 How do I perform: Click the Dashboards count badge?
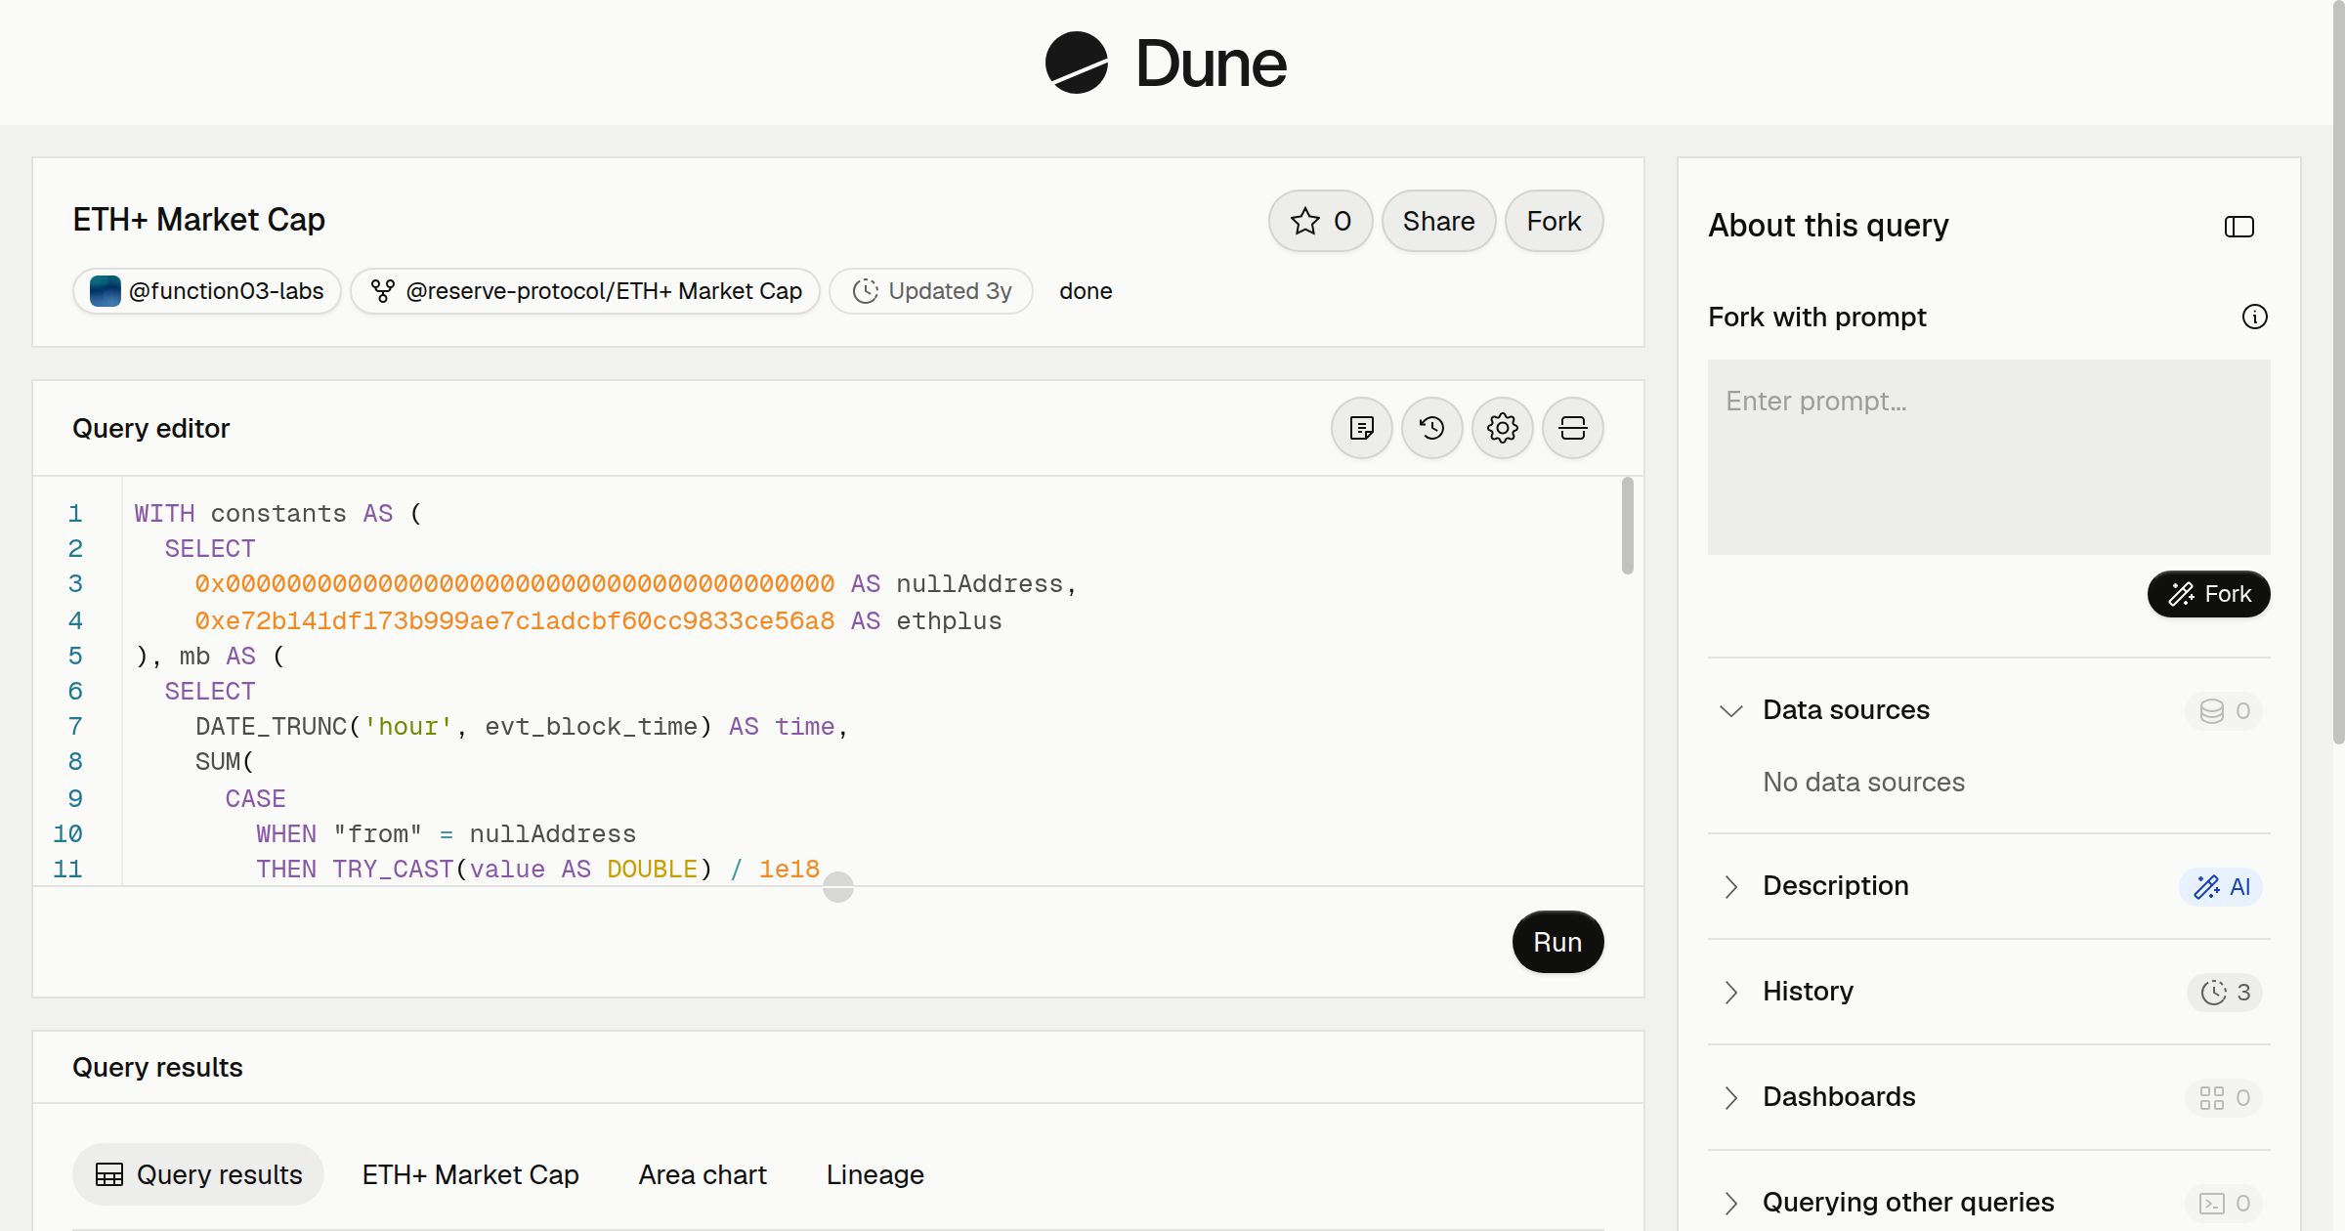(x=2224, y=1097)
